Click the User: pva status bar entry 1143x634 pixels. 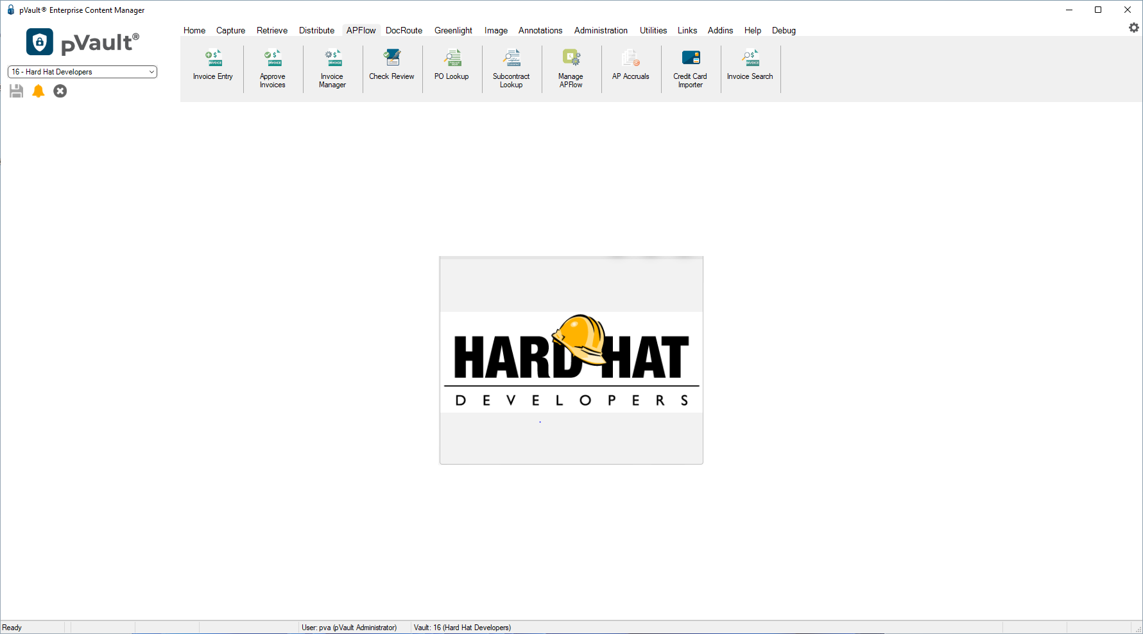(349, 628)
